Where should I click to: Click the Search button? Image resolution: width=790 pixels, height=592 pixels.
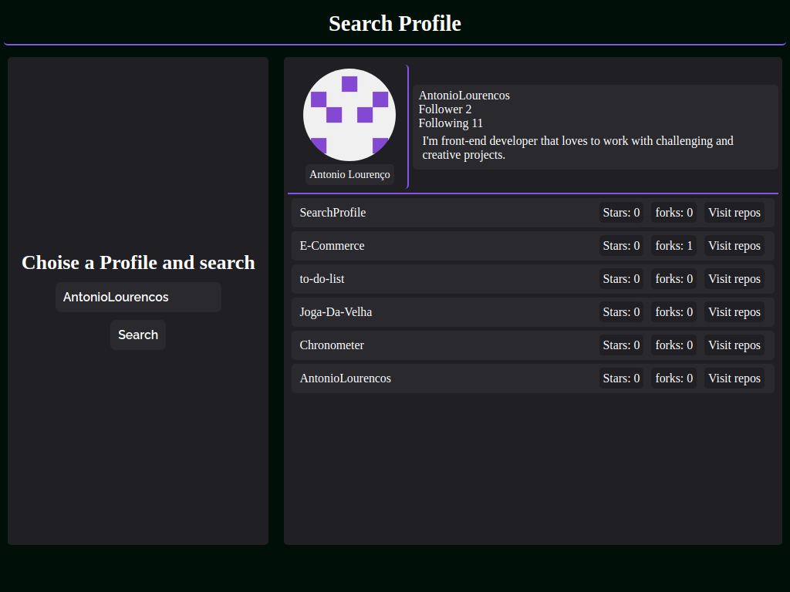pyautogui.click(x=138, y=335)
